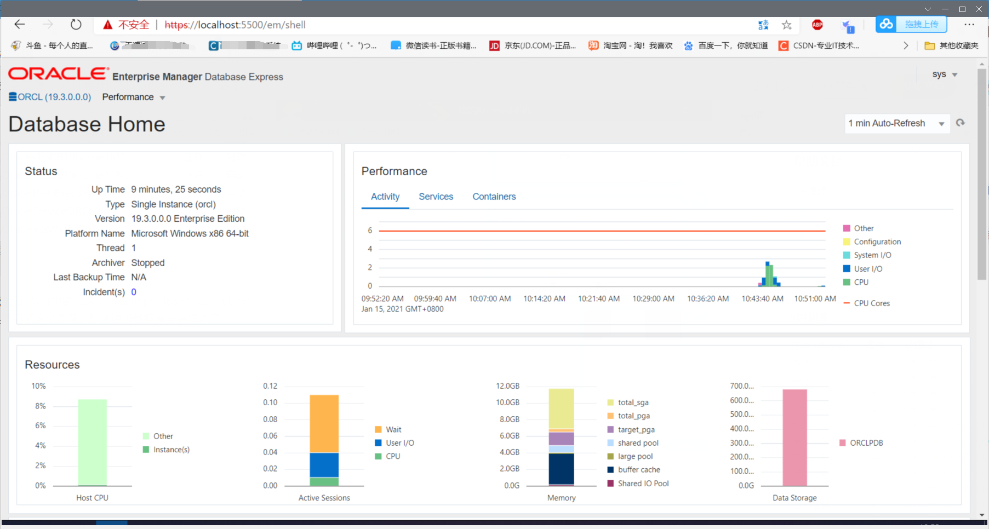This screenshot has height=529, width=989.
Task: Open the Bilibili bookmark
Action: pos(334,45)
